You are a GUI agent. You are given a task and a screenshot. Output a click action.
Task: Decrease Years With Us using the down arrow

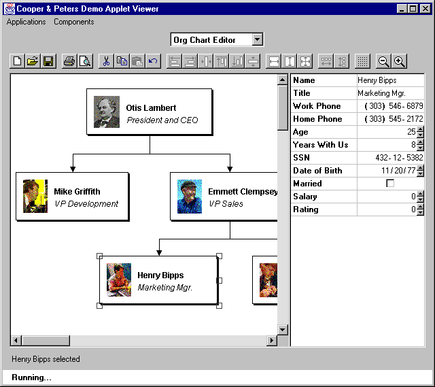pos(420,148)
